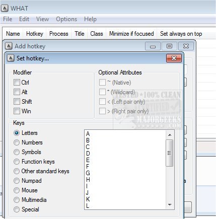Select Other standard keys radio button
The image size is (216, 219).
click(x=17, y=171)
